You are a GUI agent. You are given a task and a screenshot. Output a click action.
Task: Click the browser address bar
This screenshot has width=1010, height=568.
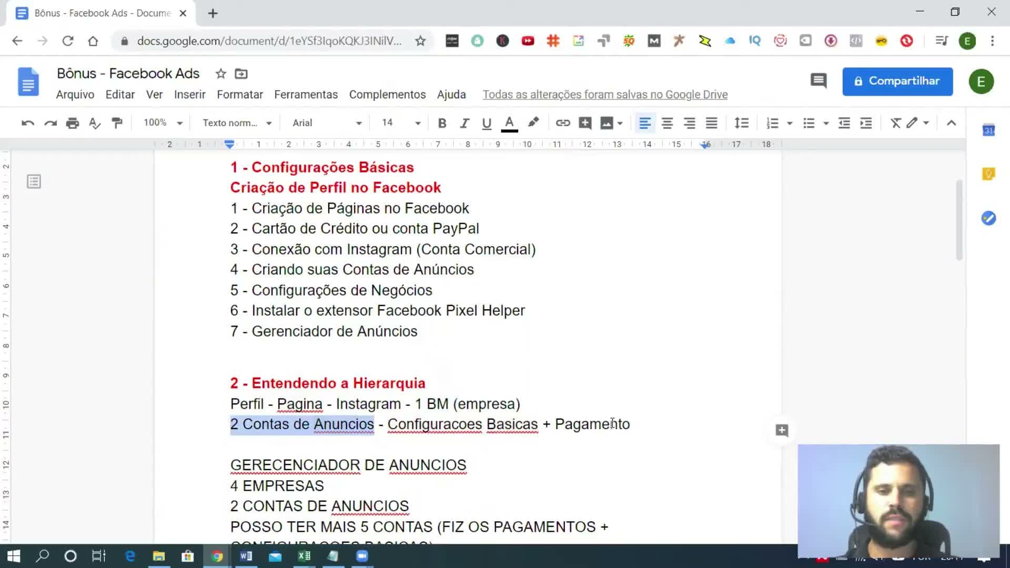270,41
